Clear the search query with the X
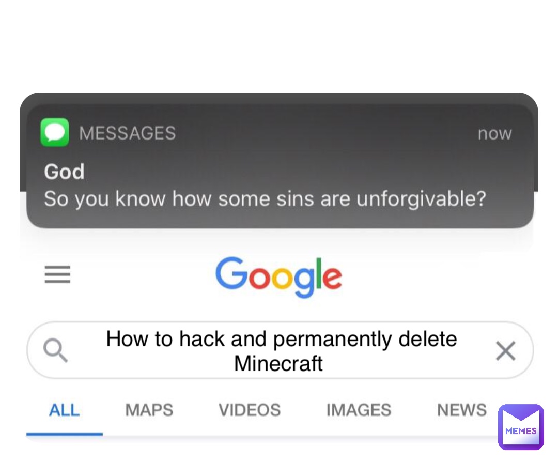Image resolution: width=558 pixels, height=462 pixels. 505,351
